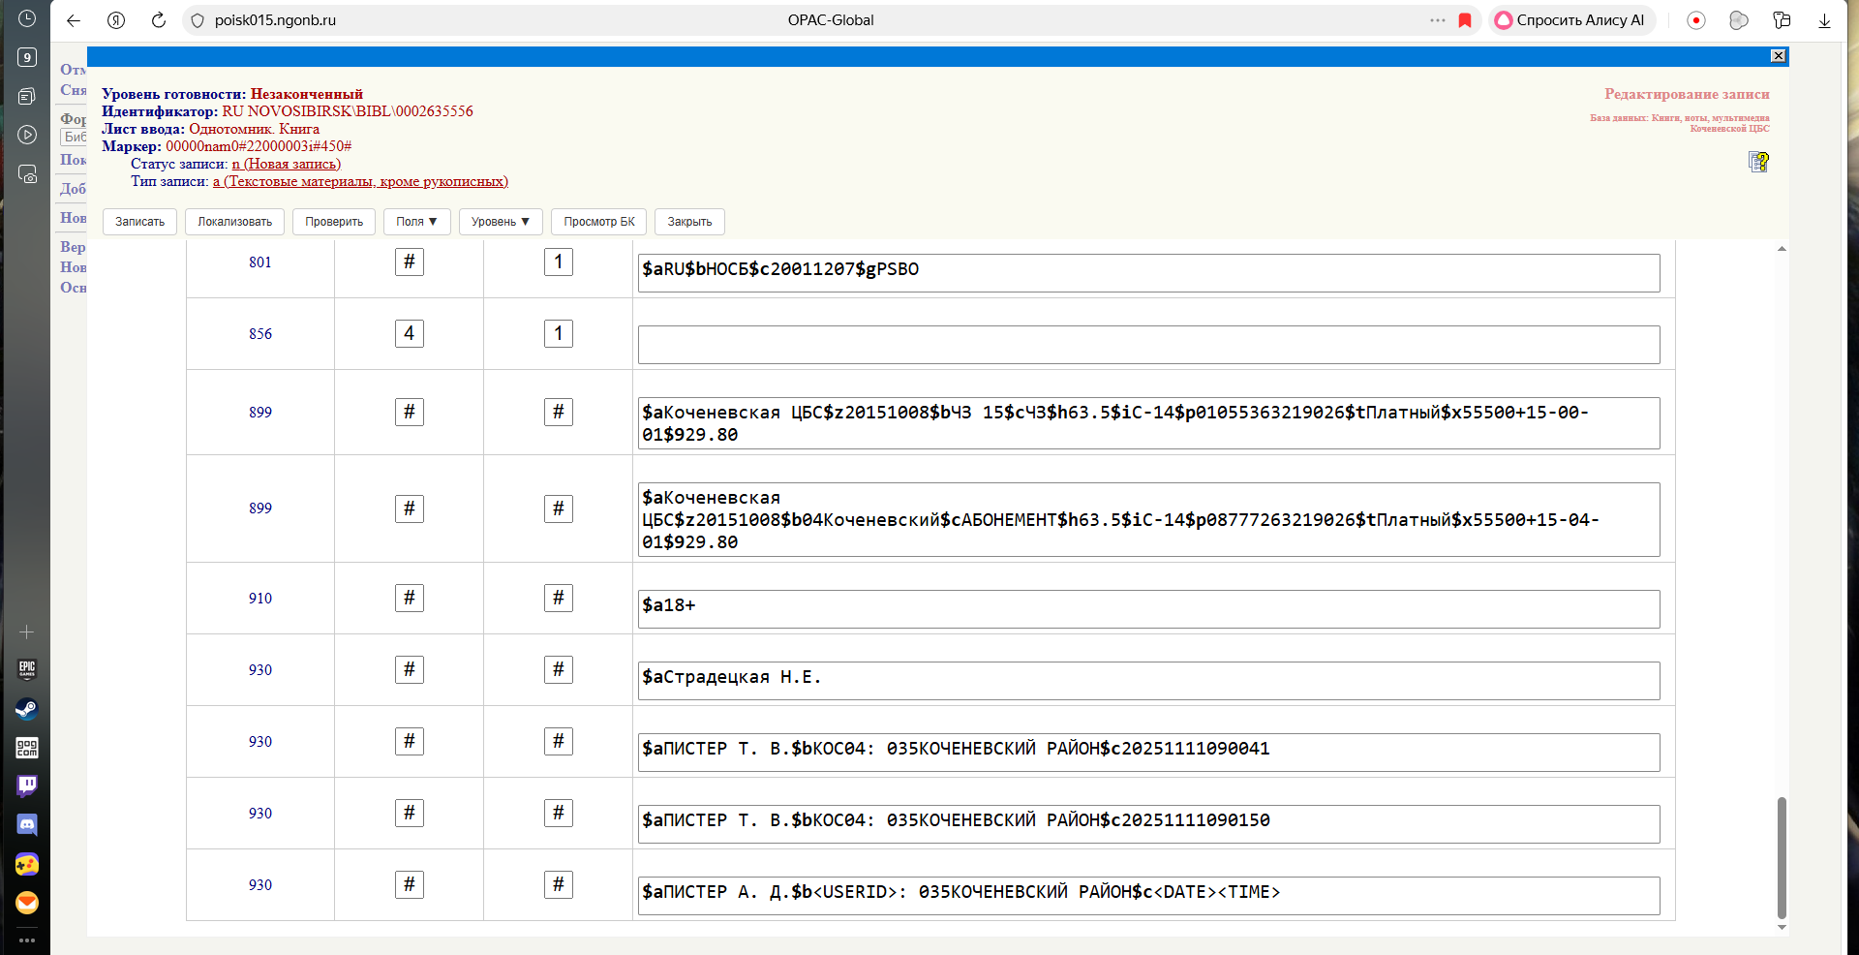
Task: Click the red-dot record icon in browser toolbar
Action: pyautogui.click(x=1696, y=20)
